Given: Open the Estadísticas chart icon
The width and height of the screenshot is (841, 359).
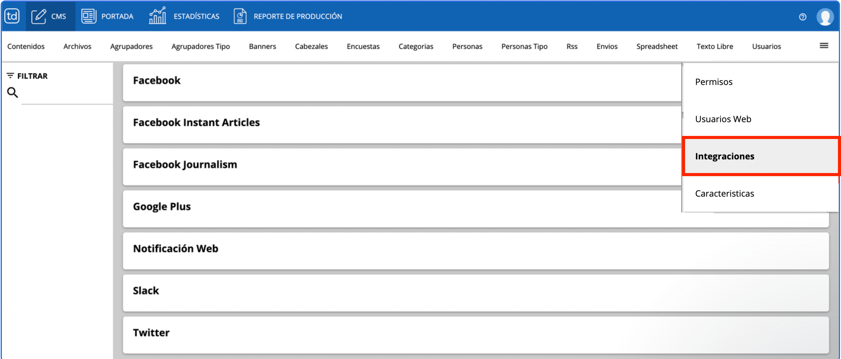Looking at the screenshot, I should tap(157, 16).
